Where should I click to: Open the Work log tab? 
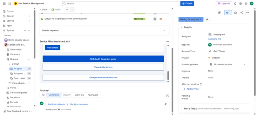pyautogui.click(x=79, y=95)
